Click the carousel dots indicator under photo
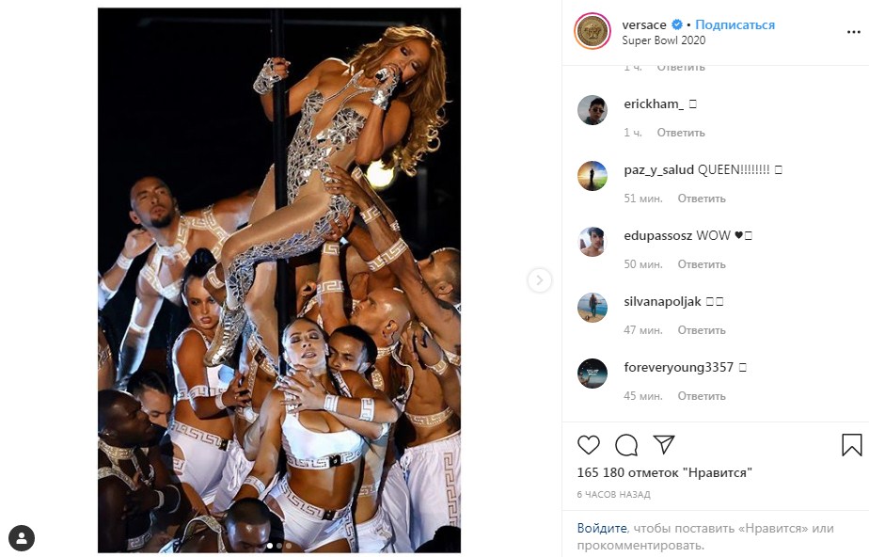 [279, 545]
